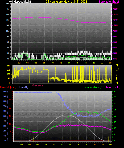Select the "Humidity" legend label
Image resolution: width=124 pixels, height=148 pixels.
click(23, 87)
